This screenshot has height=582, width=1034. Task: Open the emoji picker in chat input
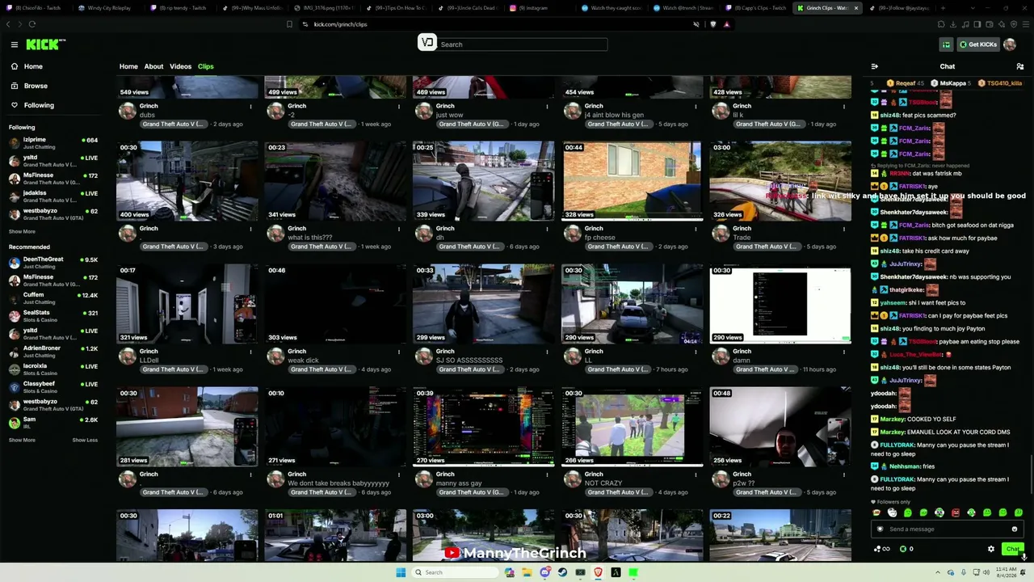(1015, 529)
